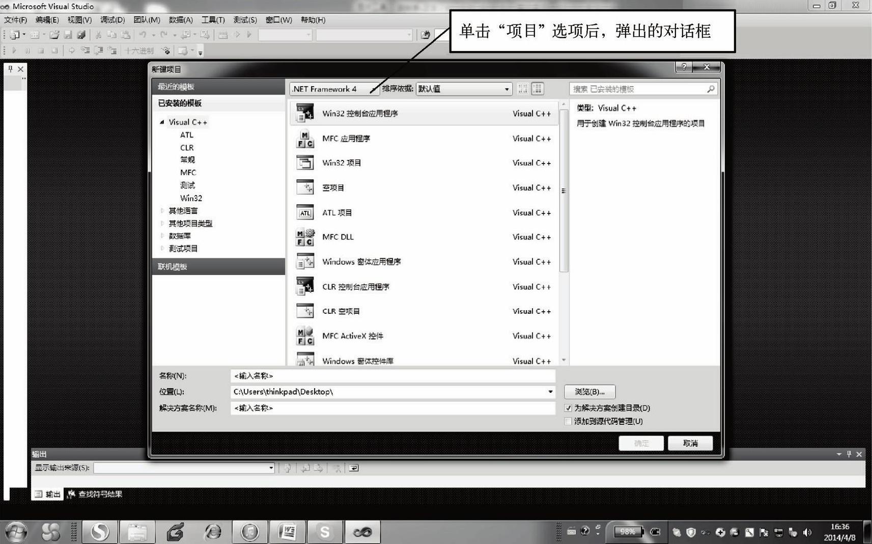Switch template list to small icons view
The image size is (872, 544).
523,89
